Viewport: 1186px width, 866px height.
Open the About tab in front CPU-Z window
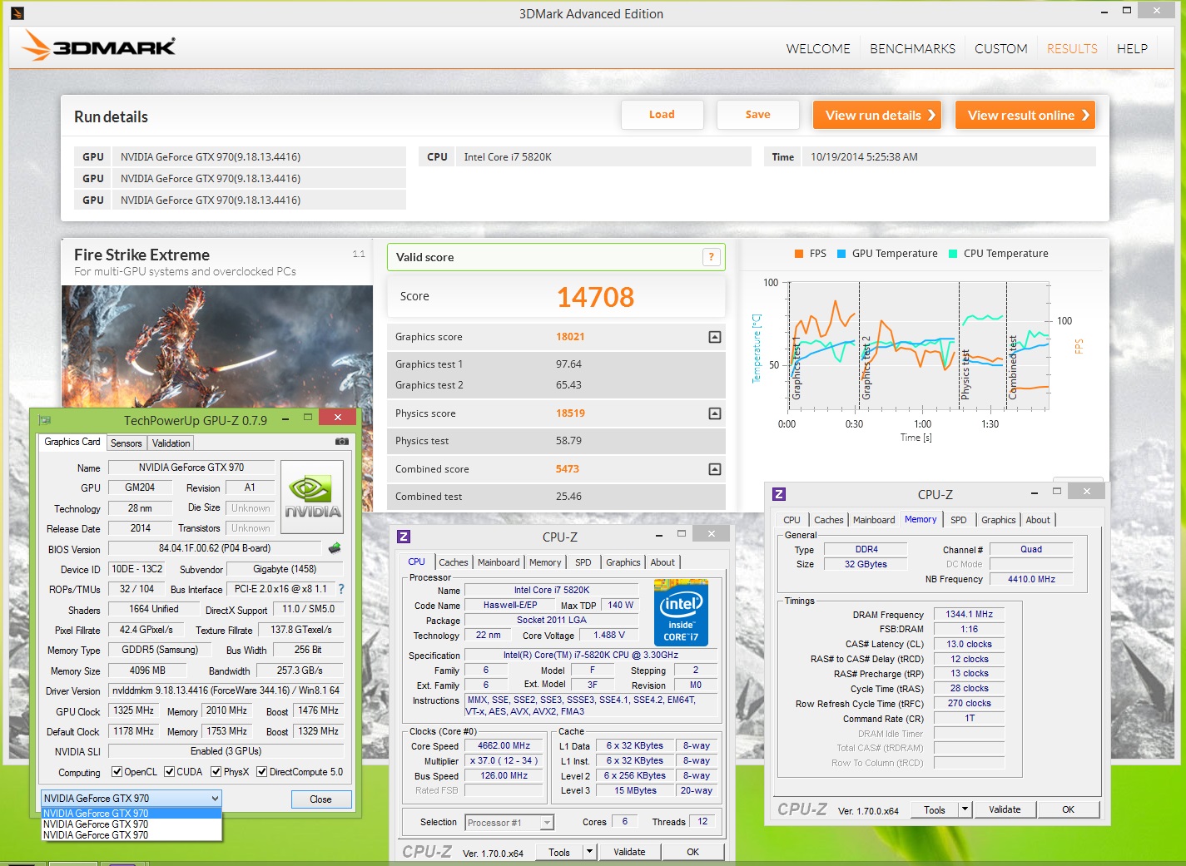(662, 562)
